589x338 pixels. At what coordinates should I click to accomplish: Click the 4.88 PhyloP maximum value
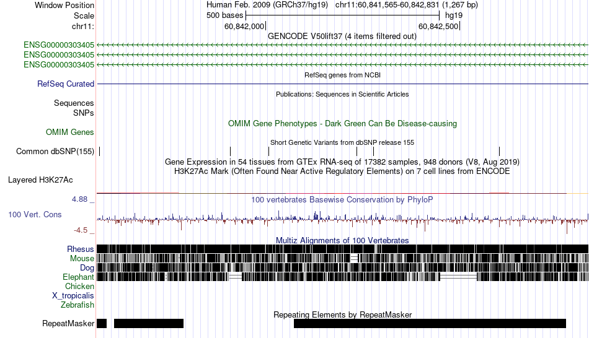pos(79,199)
